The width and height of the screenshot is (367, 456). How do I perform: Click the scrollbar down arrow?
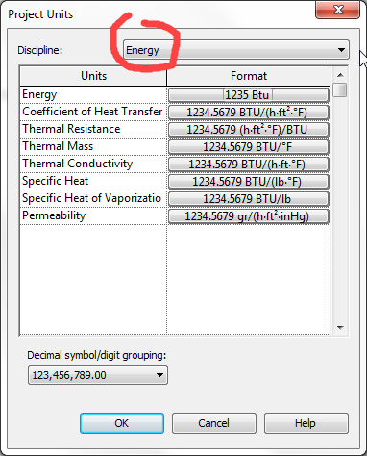(x=340, y=328)
